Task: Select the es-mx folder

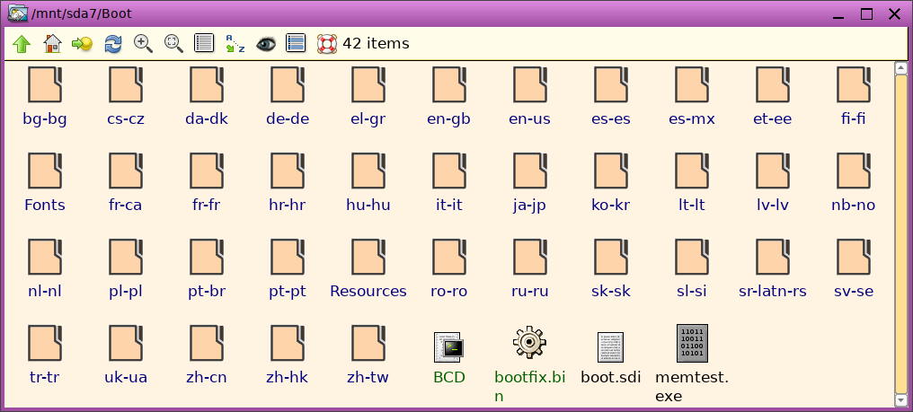Action: 692,97
